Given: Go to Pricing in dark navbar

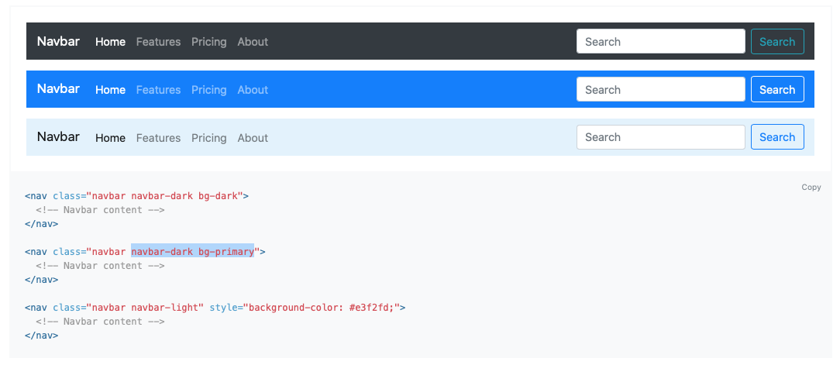Looking at the screenshot, I should pyautogui.click(x=209, y=41).
